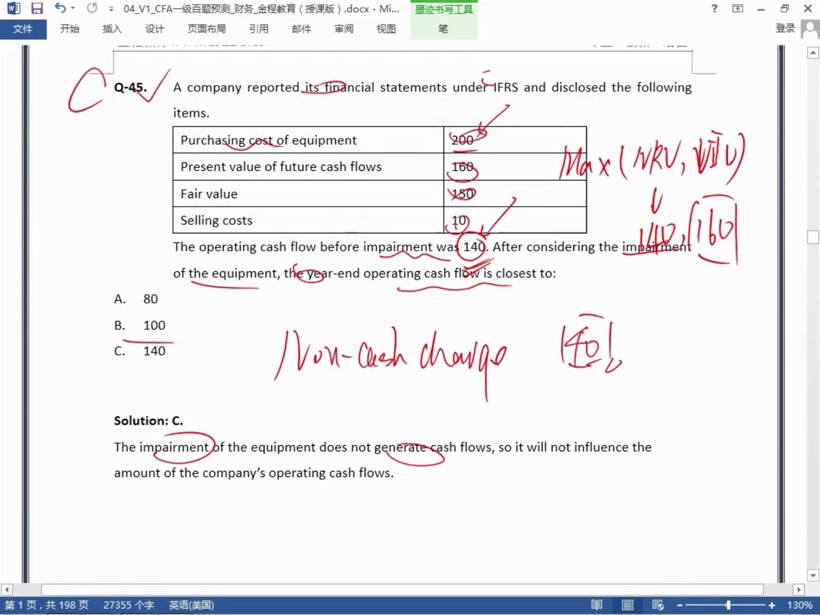Screen dimensions: 820x615
Task: Click the Save icon in quick access toolbar
Action: (x=36, y=9)
